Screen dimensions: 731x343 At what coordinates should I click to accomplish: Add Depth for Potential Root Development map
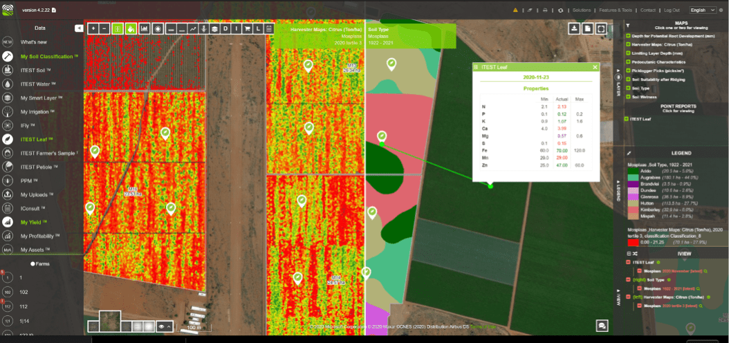pyautogui.click(x=629, y=36)
